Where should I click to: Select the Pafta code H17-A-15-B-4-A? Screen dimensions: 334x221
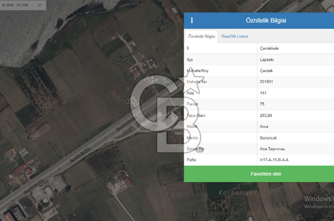pyautogui.click(x=274, y=160)
